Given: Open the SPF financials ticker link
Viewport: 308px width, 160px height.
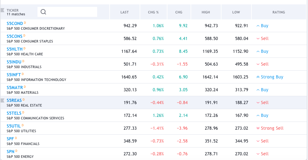Looking at the screenshot, I should pos(10,139).
